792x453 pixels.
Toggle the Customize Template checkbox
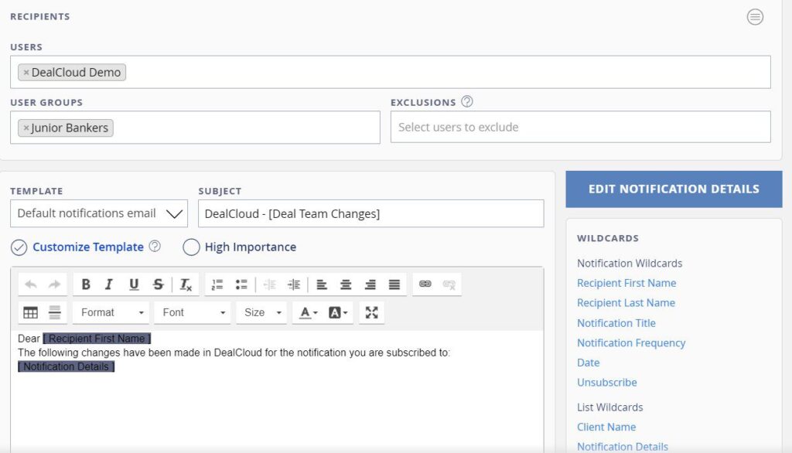(x=19, y=247)
